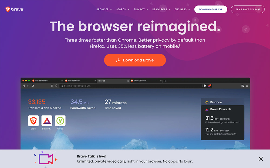Open the Business navigation menu

point(182,9)
